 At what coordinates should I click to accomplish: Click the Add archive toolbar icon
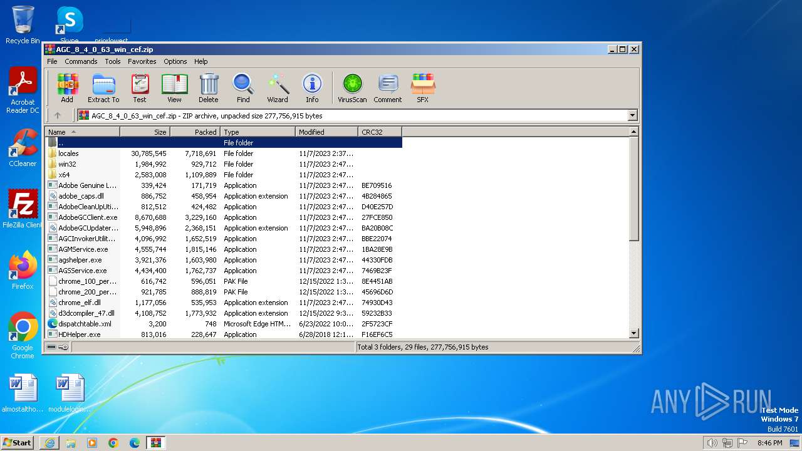[x=67, y=88]
